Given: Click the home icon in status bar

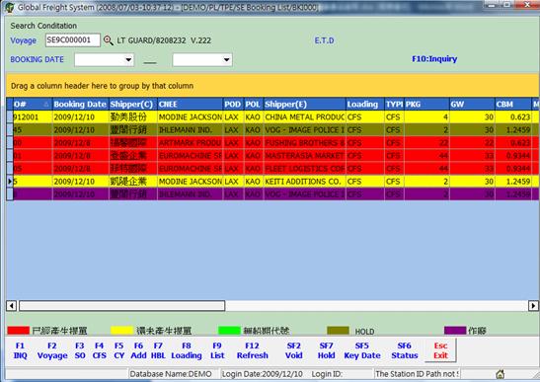Looking at the screenshot, I should coord(501,374).
